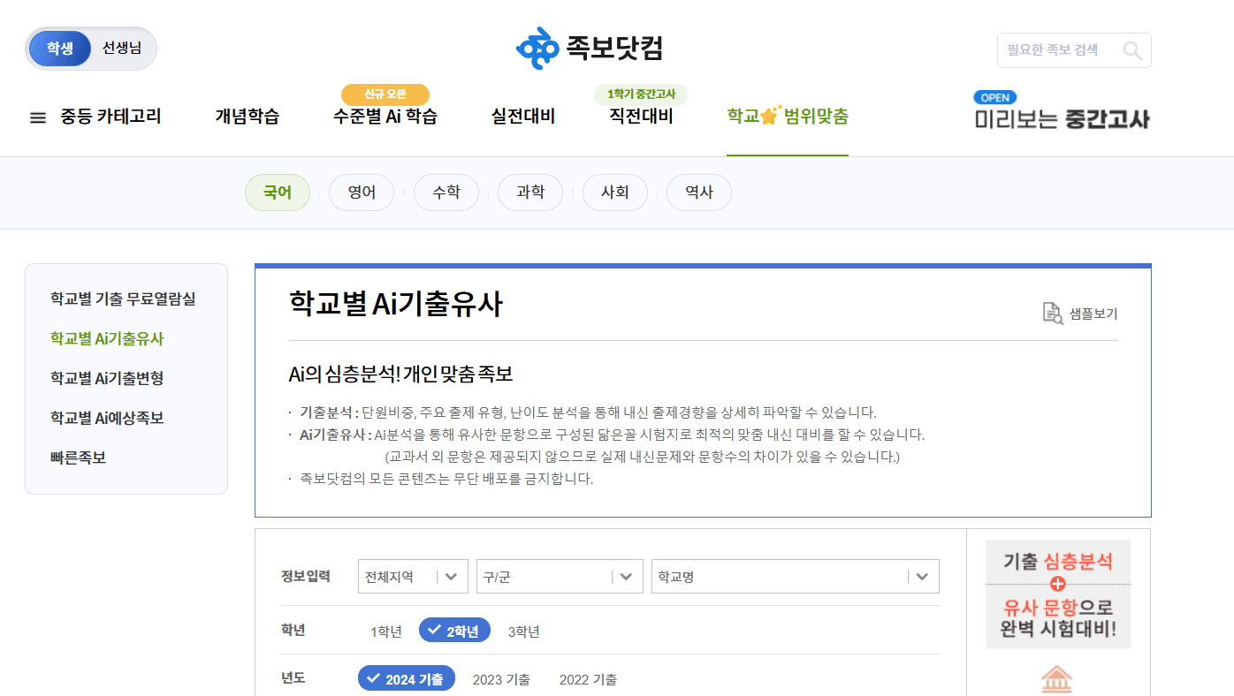Open the 구/군 district dropdown

tap(560, 577)
